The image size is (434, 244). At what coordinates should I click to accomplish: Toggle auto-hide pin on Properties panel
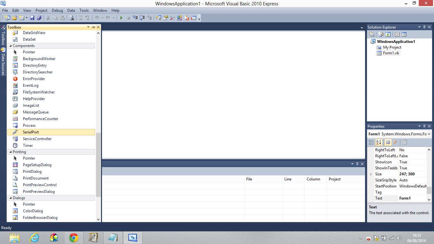tap(424, 126)
